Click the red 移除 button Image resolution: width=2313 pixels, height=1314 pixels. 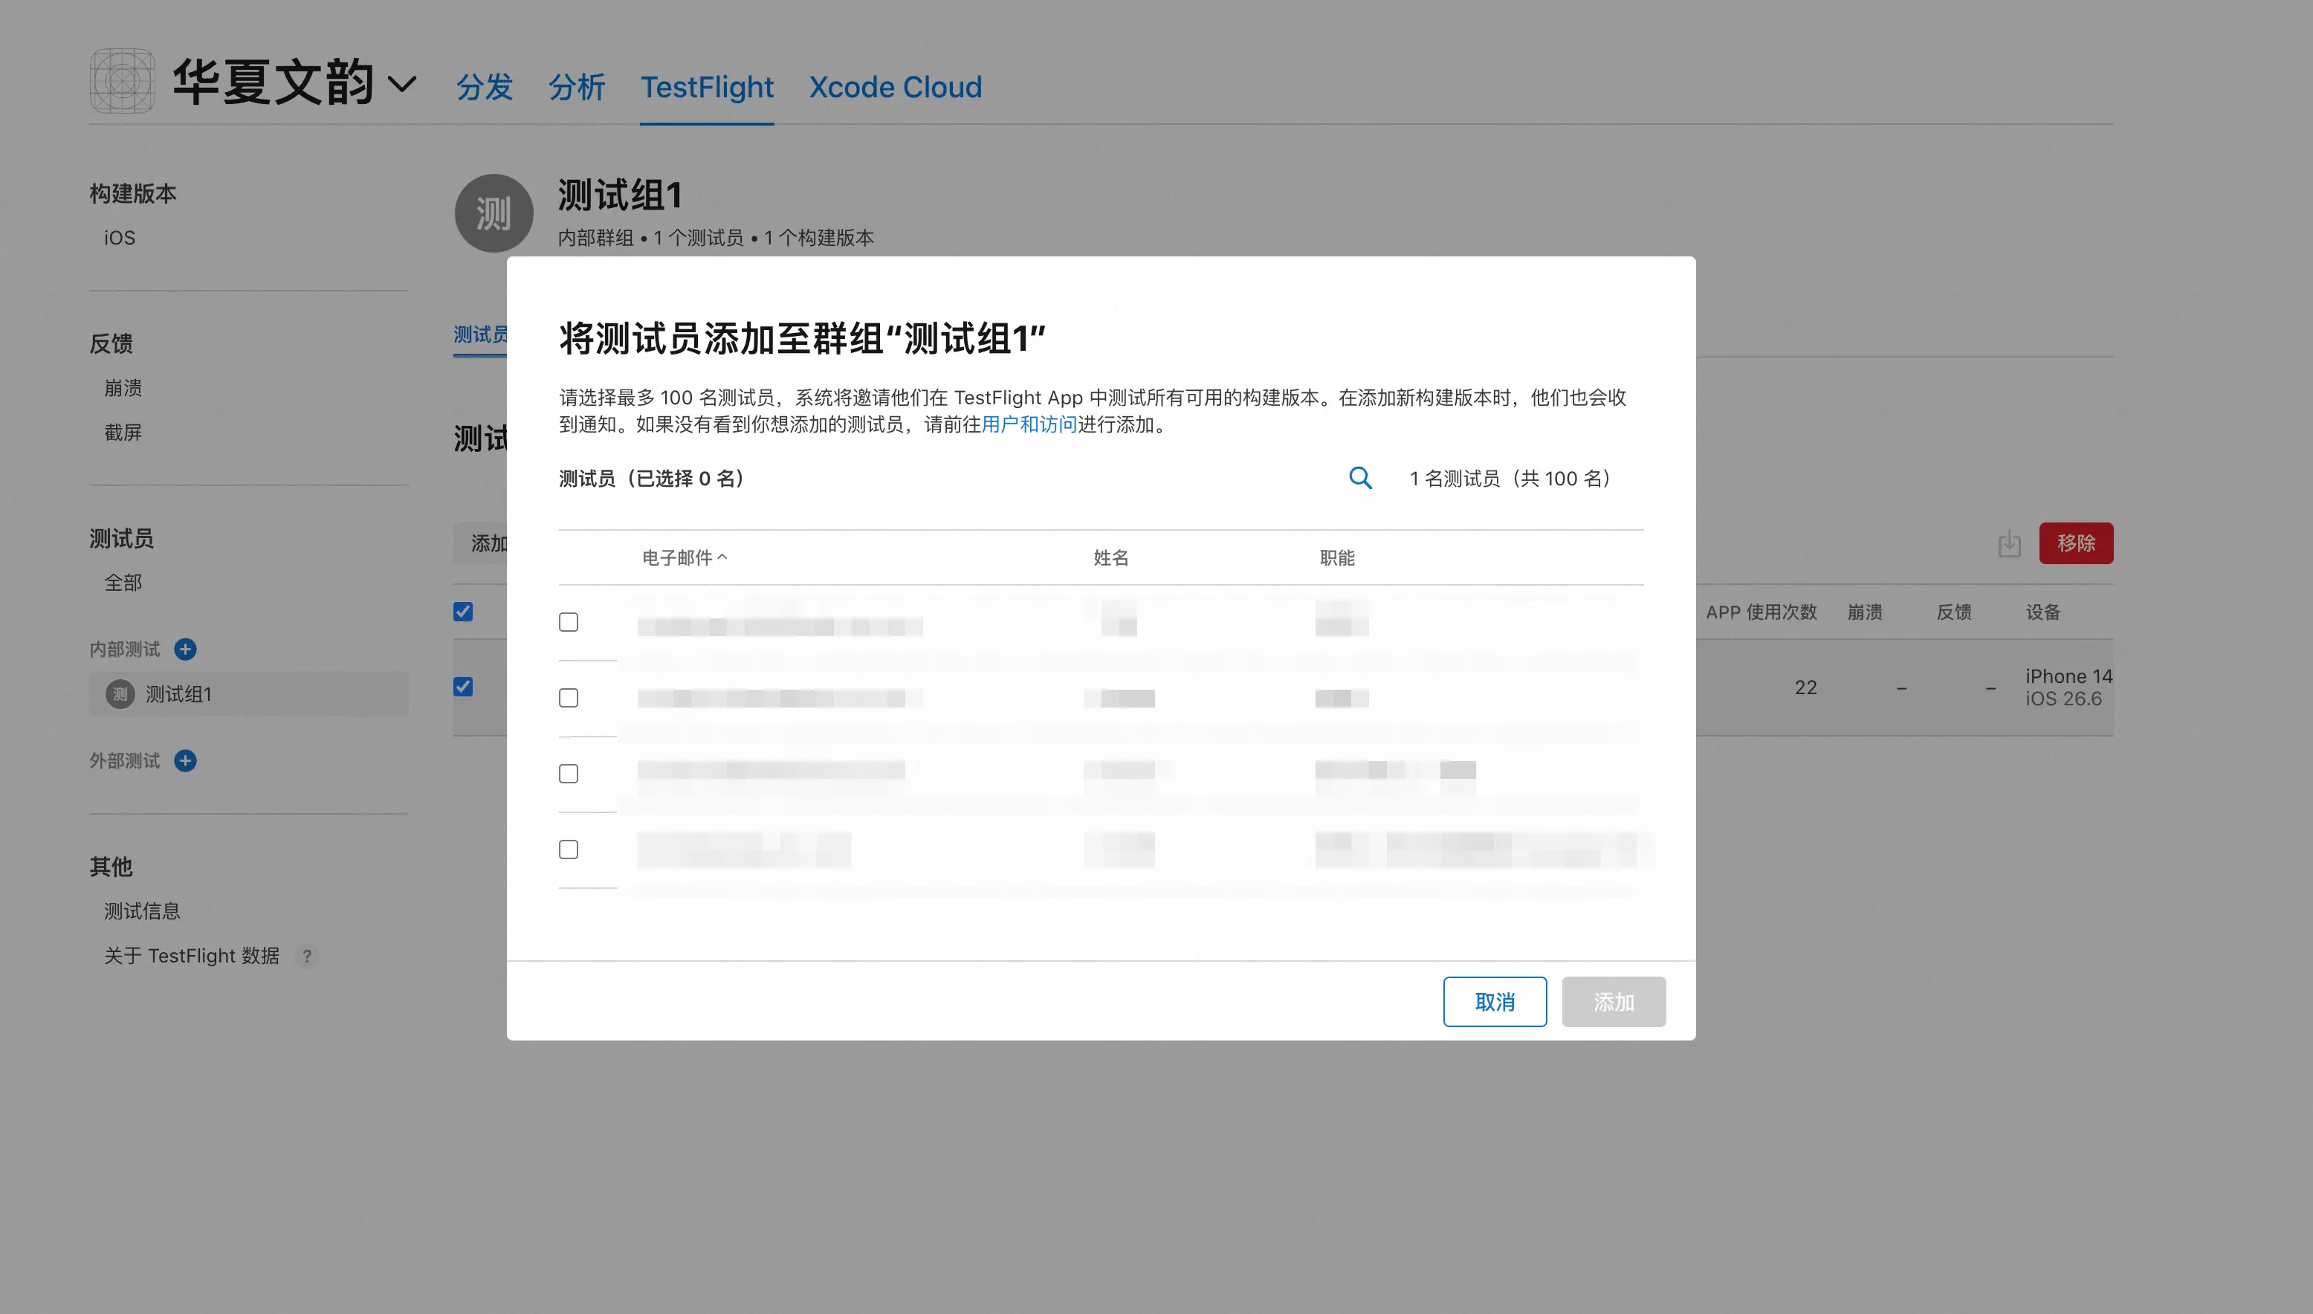pos(2076,543)
